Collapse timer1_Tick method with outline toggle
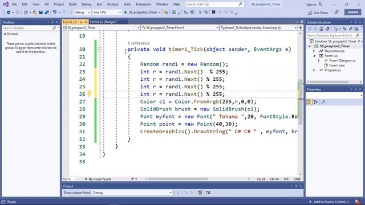 100,50
